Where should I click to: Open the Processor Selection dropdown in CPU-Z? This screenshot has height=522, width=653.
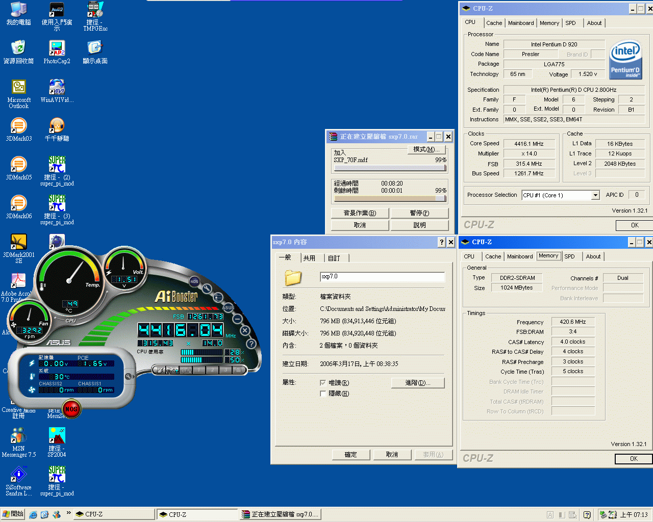click(595, 195)
